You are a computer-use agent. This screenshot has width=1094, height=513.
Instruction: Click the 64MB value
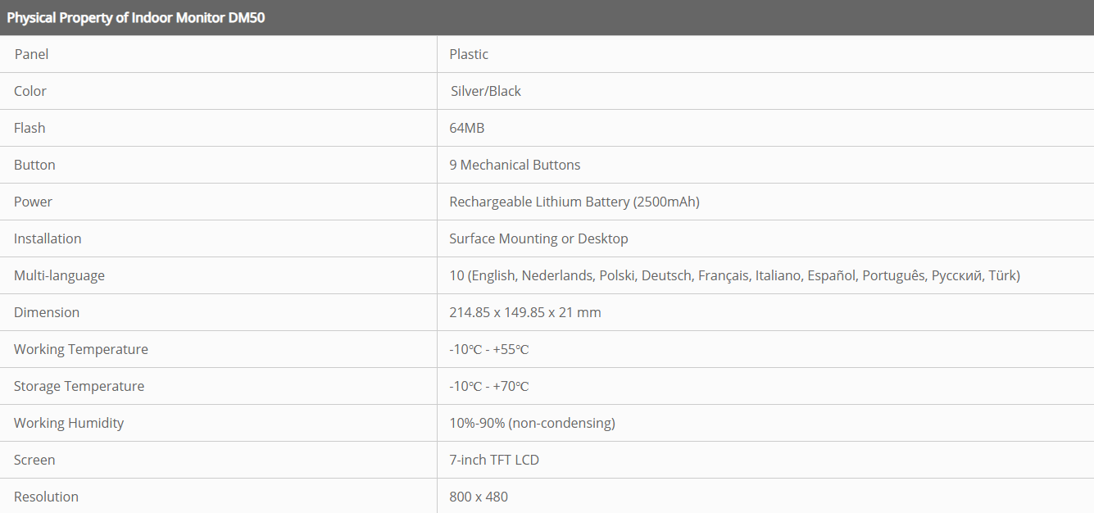(x=467, y=128)
